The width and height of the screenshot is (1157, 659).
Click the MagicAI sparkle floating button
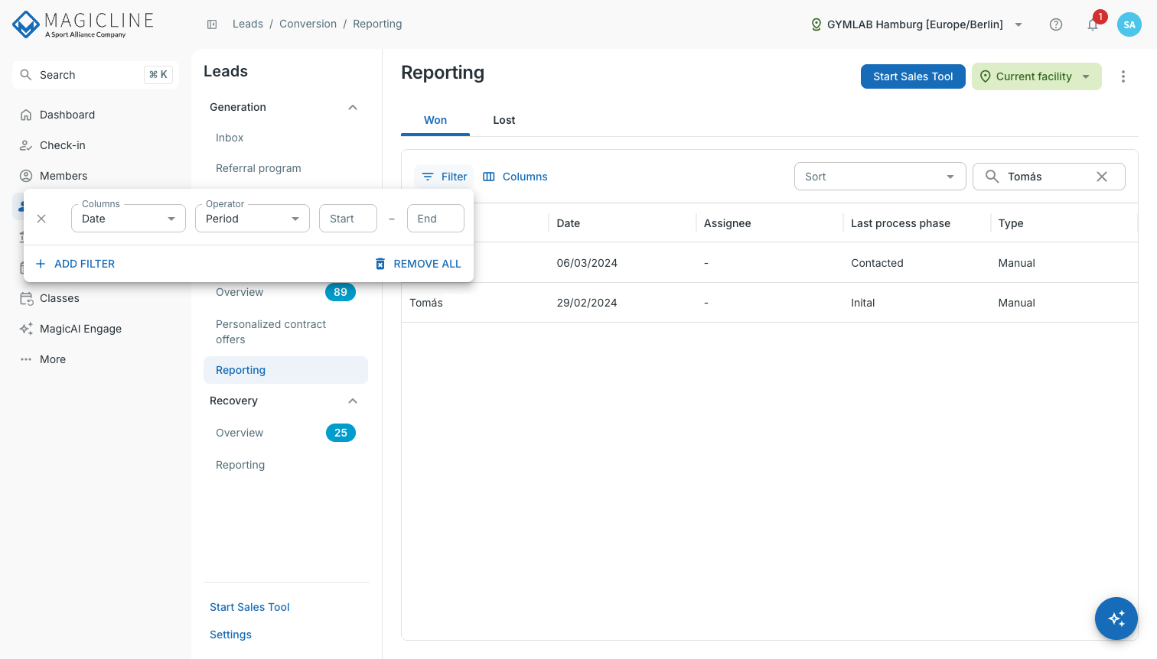[x=1116, y=618]
